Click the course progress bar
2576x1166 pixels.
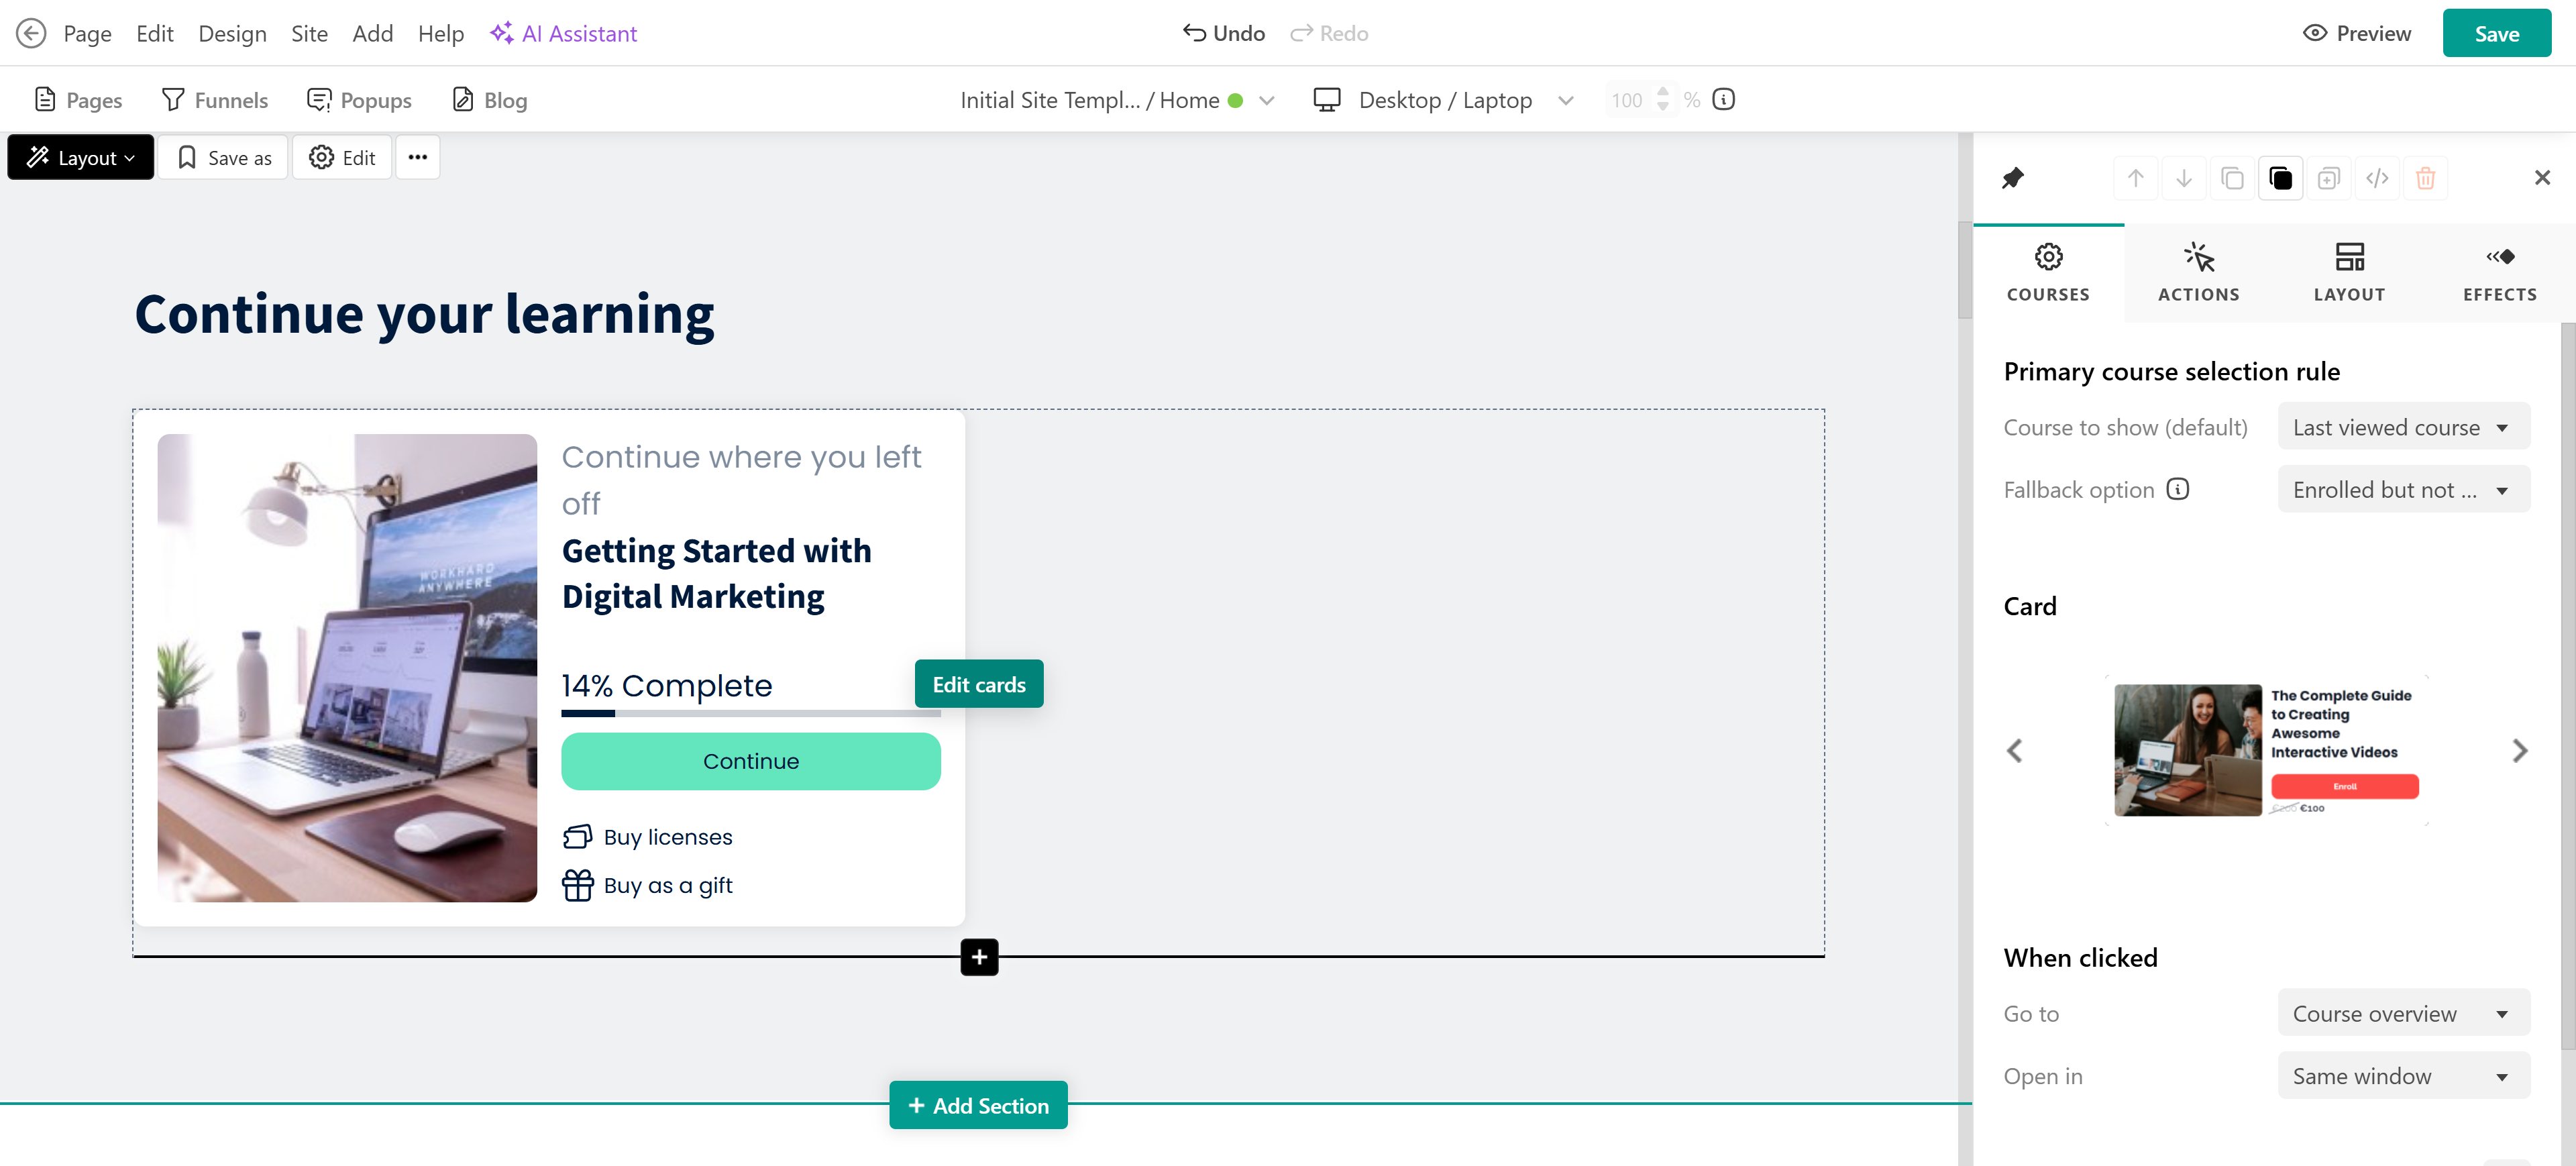[750, 713]
